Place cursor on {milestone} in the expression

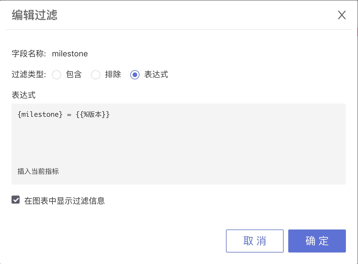(40, 114)
